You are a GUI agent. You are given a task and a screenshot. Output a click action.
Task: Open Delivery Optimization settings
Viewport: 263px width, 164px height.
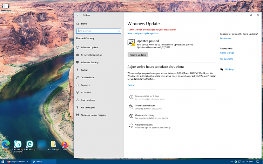click(91, 55)
